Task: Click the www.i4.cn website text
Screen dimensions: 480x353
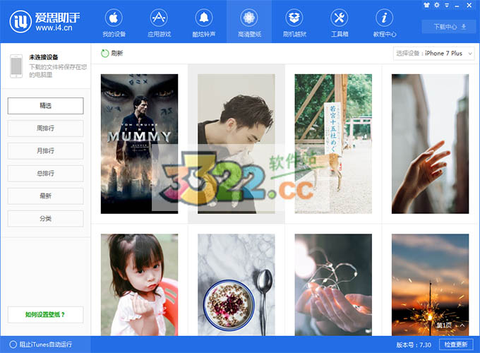Action: (54, 28)
